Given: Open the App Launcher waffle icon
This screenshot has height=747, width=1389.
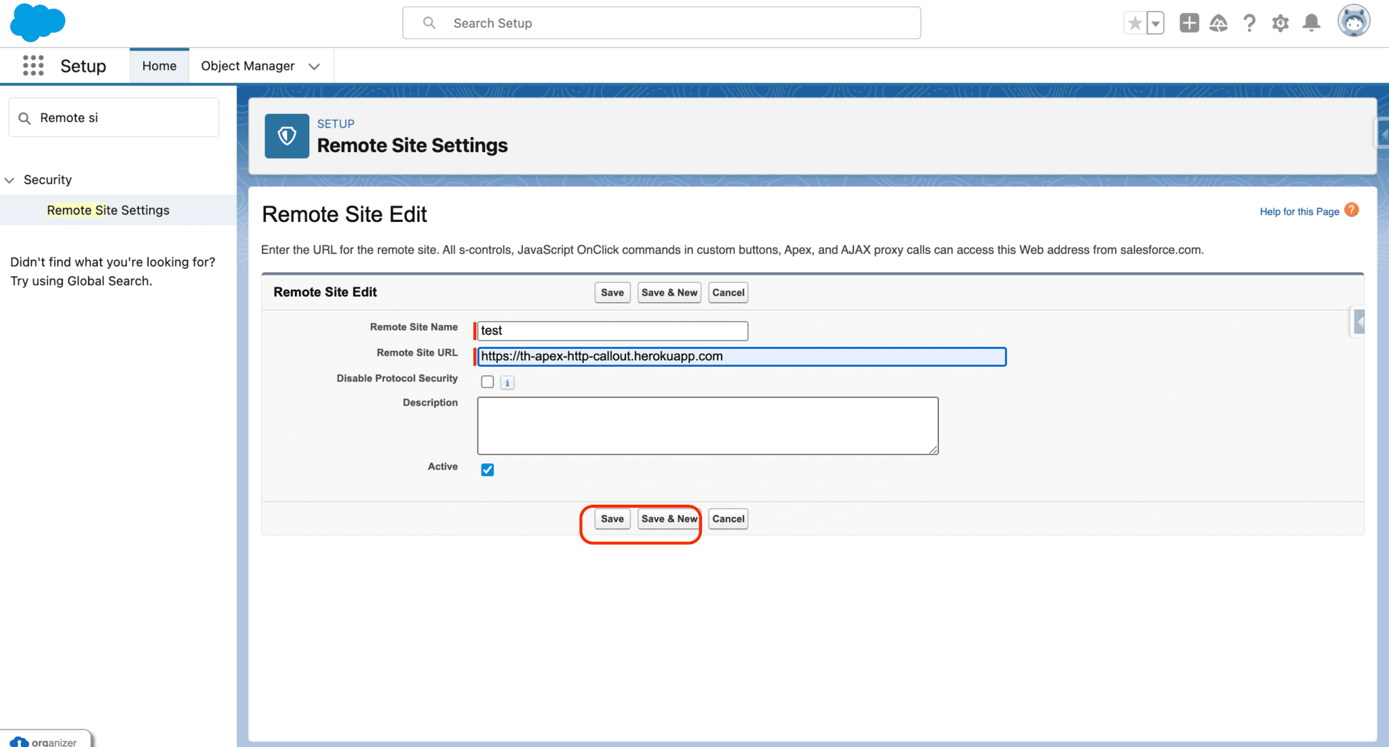Looking at the screenshot, I should click(32, 65).
